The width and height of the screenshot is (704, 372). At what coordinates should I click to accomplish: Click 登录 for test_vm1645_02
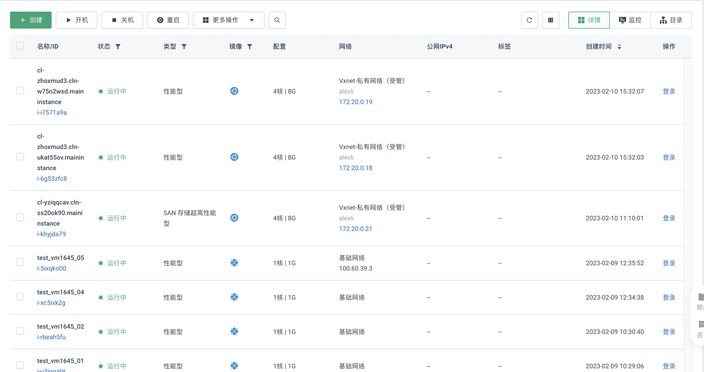click(x=669, y=331)
